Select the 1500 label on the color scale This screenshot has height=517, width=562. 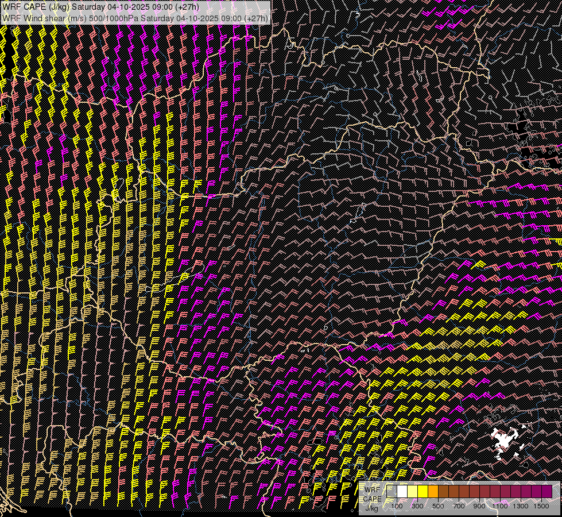click(541, 506)
